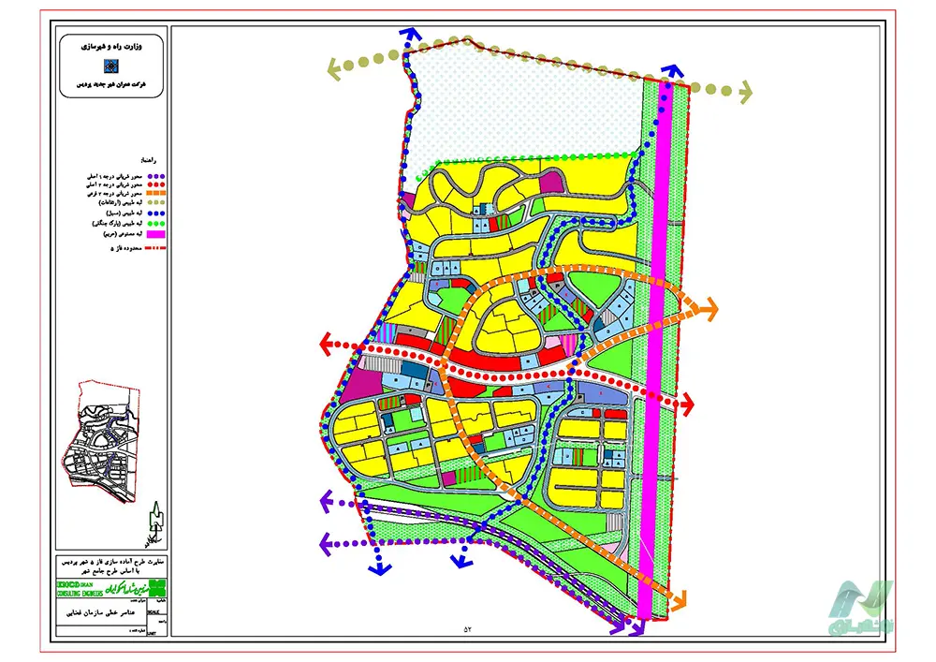Click the red arrowhead pointing right on the map

coord(690,404)
